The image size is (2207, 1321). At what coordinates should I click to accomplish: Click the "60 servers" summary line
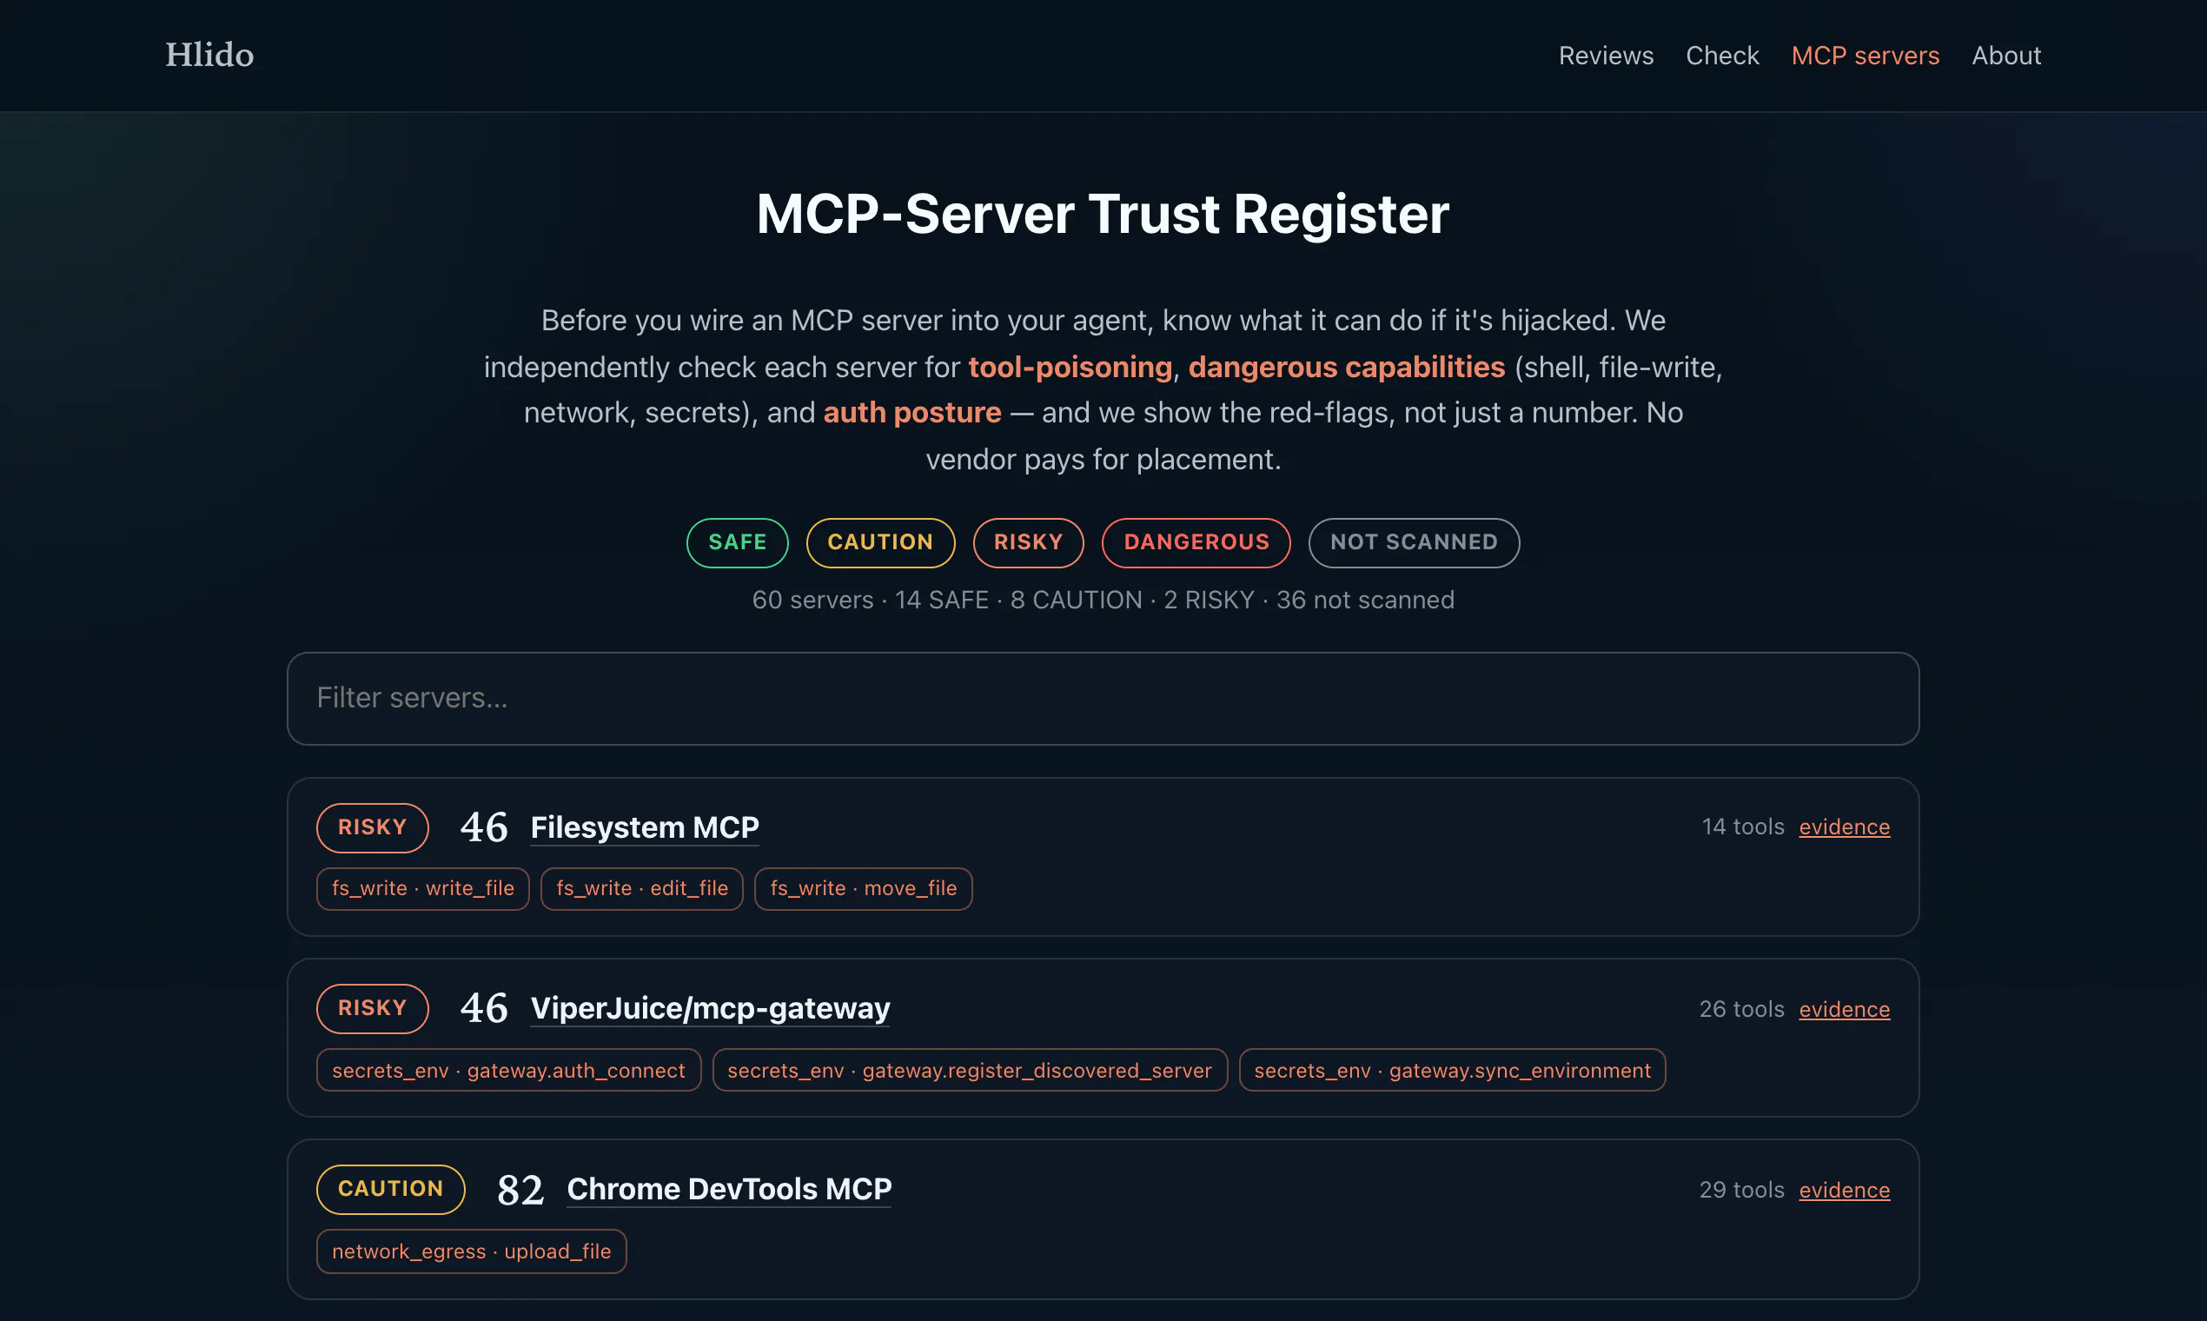pos(1103,600)
